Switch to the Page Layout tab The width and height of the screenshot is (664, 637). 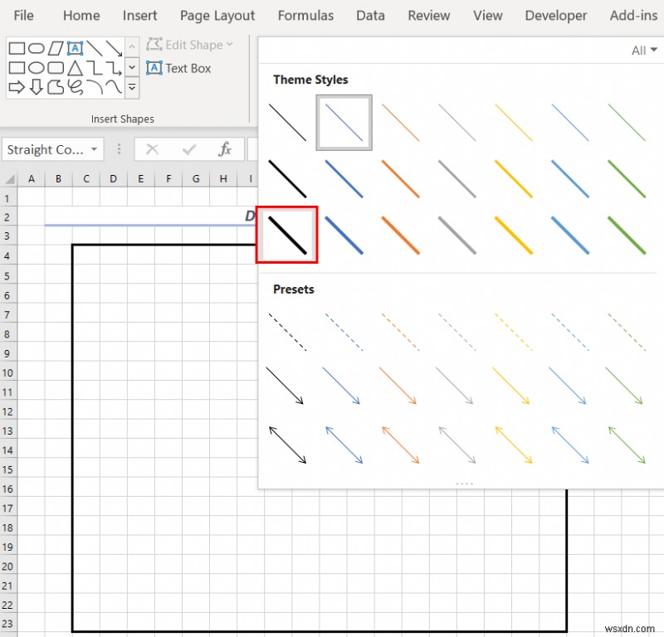point(217,15)
